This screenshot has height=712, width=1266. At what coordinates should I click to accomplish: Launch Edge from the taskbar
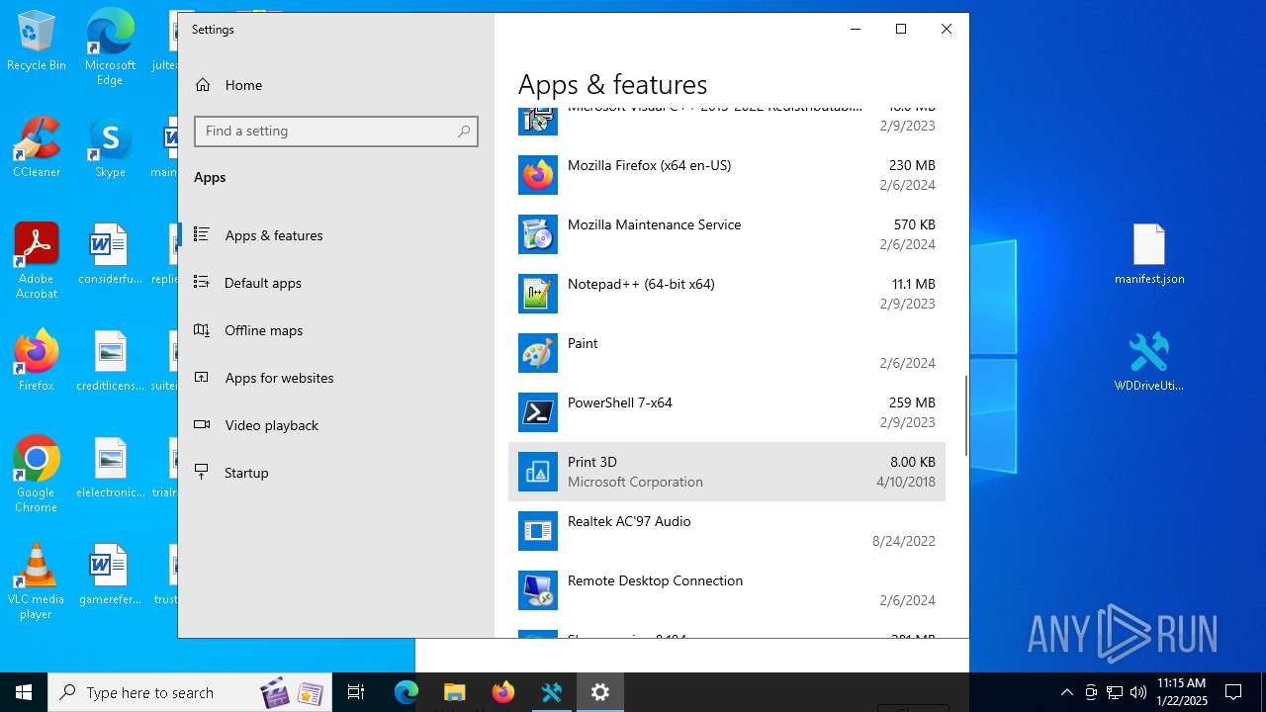tap(407, 692)
